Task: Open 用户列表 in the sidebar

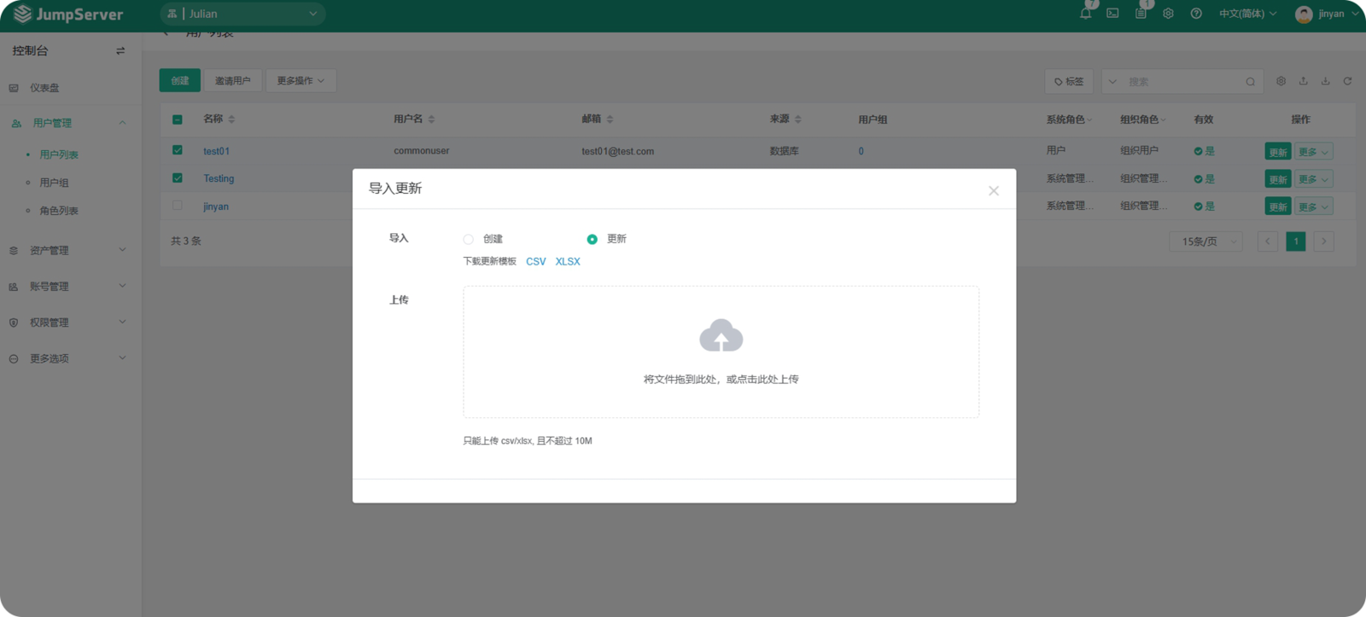Action: (x=59, y=154)
